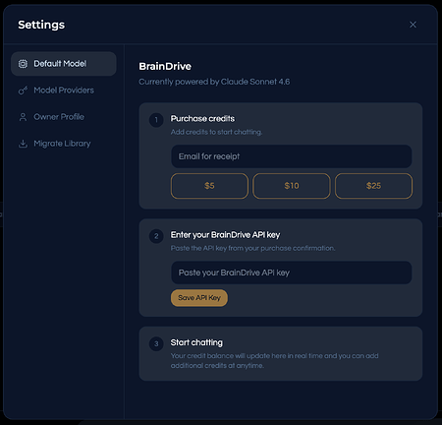Click 'Currently powered by Claude Sonnet 4.6' text
Viewport: 442px width, 425px height.
point(214,82)
